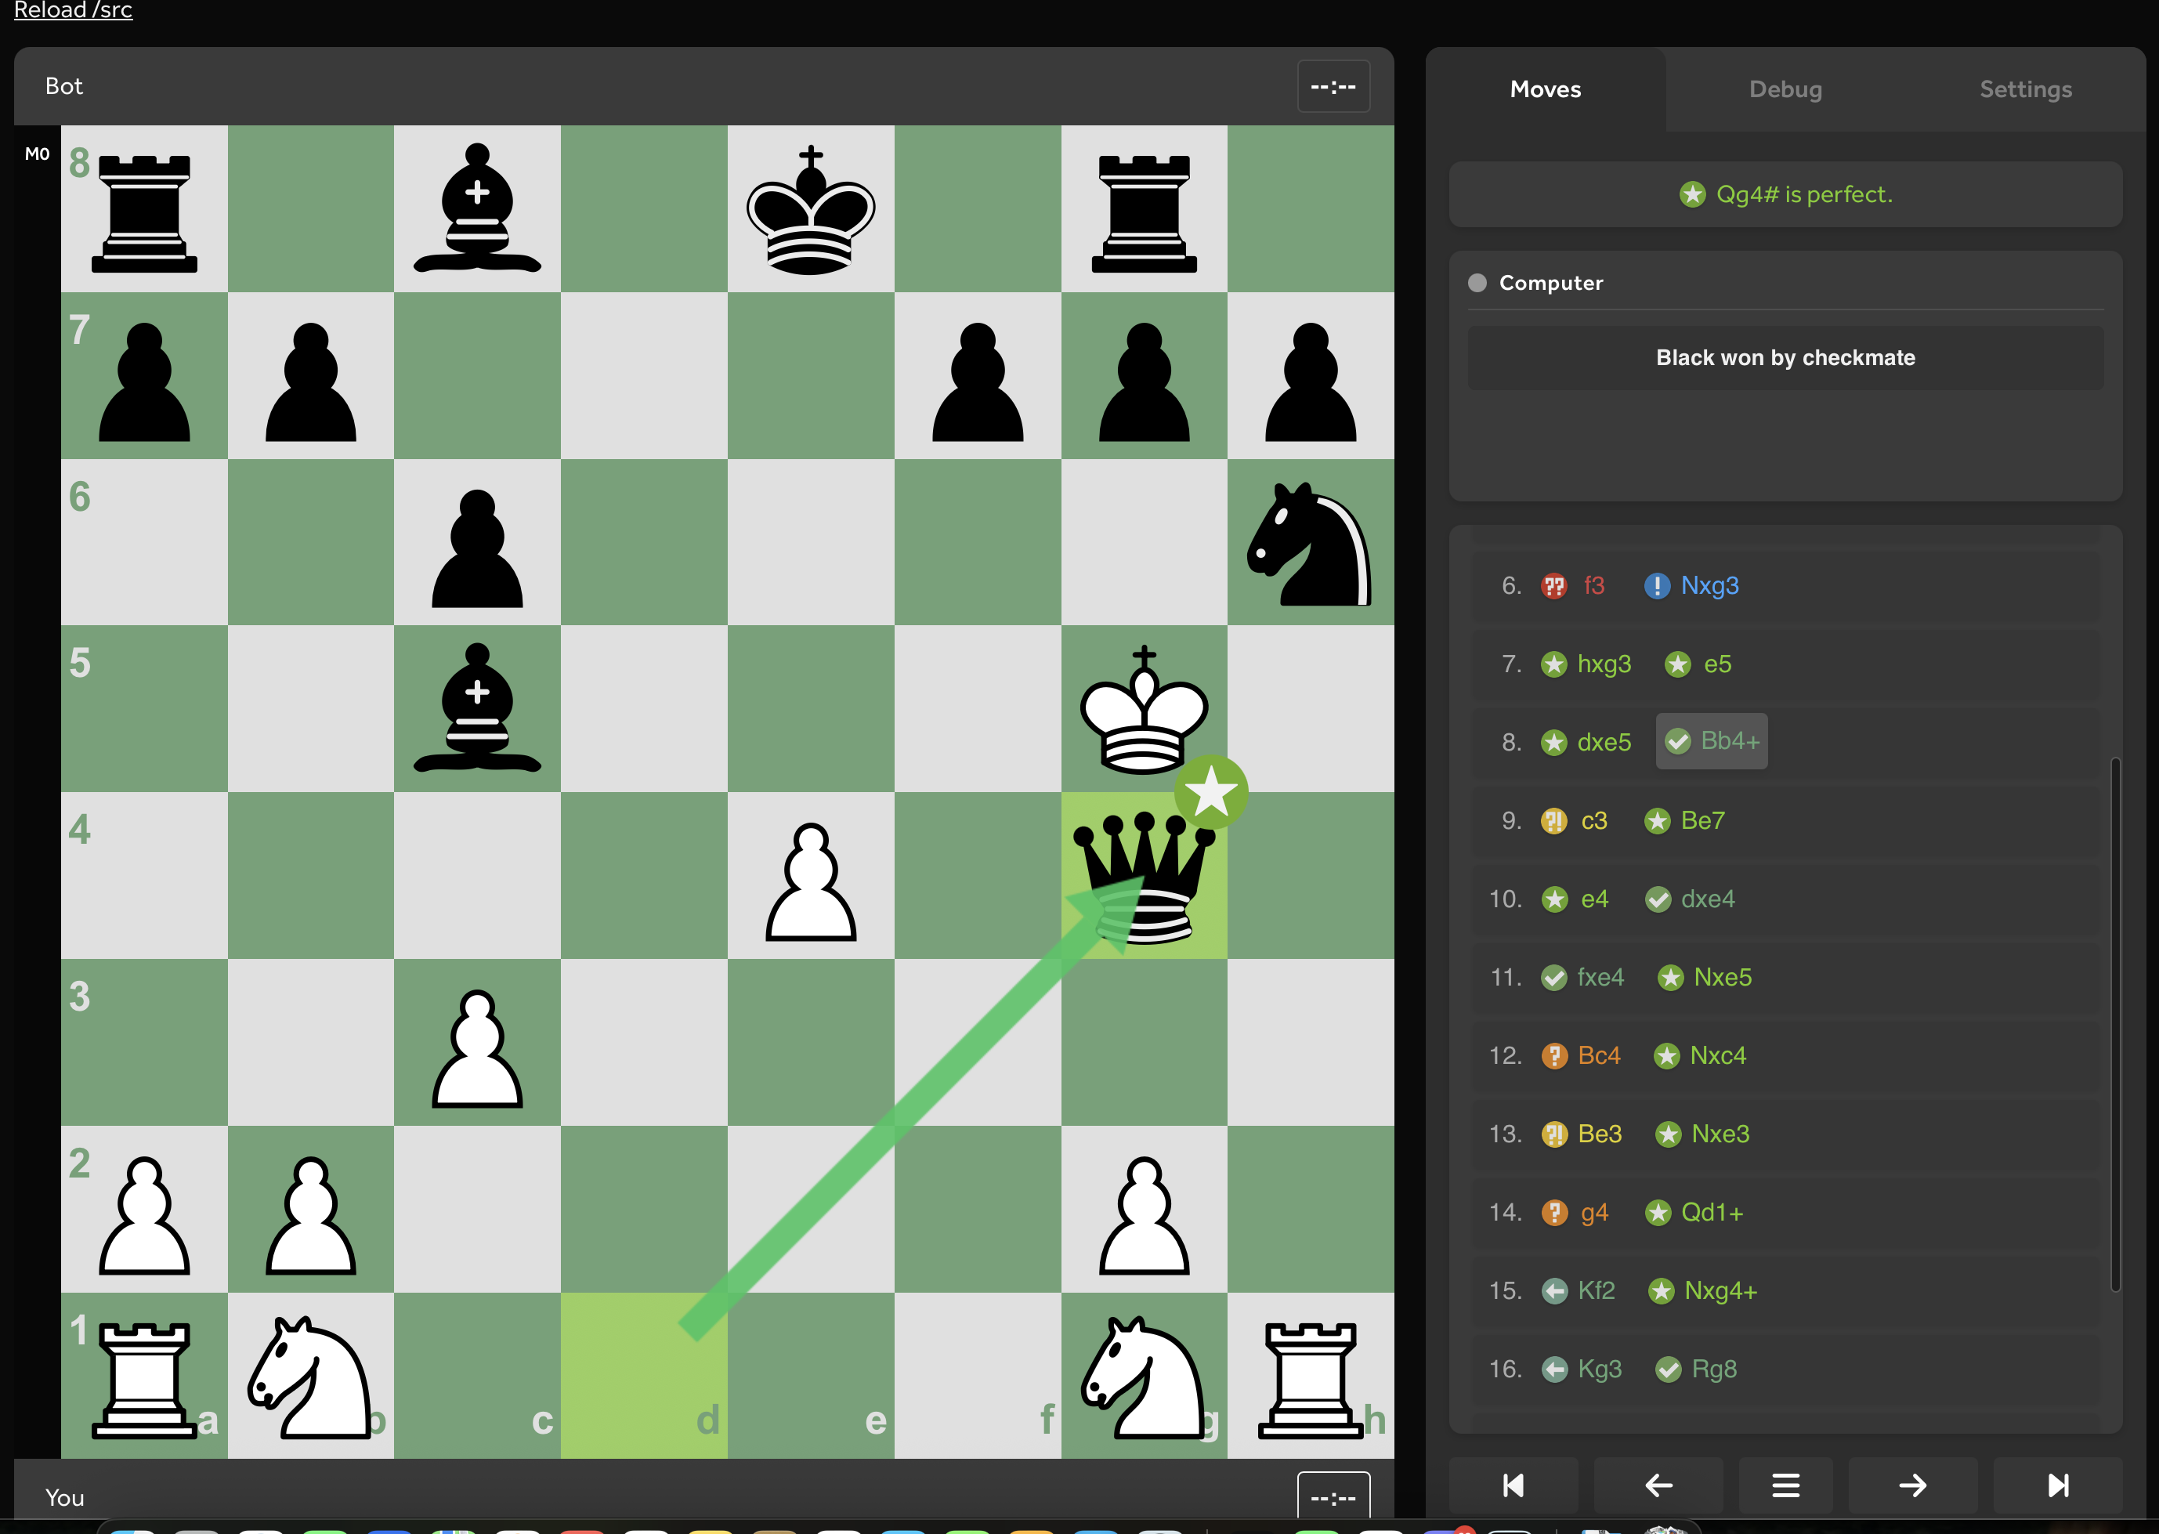Image resolution: width=2159 pixels, height=1534 pixels.
Task: Toggle the Computer status indicator dot
Action: 1477,282
